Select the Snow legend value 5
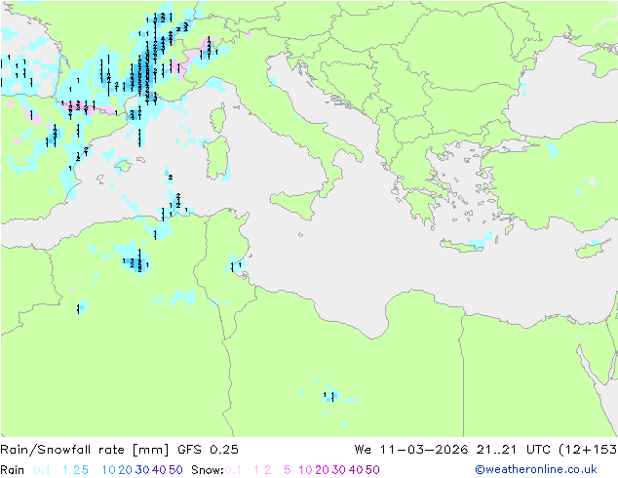The image size is (618, 478). coord(288,470)
